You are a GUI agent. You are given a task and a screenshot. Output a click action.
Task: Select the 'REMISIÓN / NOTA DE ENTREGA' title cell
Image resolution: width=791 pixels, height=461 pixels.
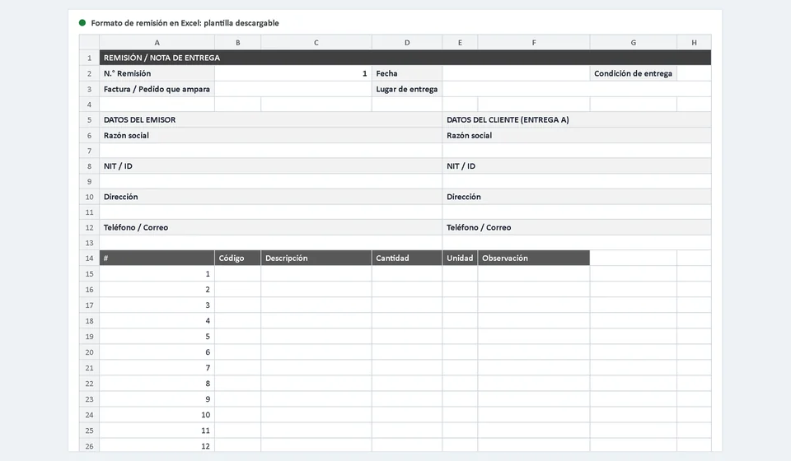[x=405, y=58]
